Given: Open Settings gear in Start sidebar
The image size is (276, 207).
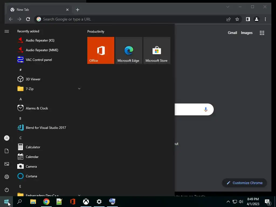Looking at the screenshot, I should click(7, 177).
